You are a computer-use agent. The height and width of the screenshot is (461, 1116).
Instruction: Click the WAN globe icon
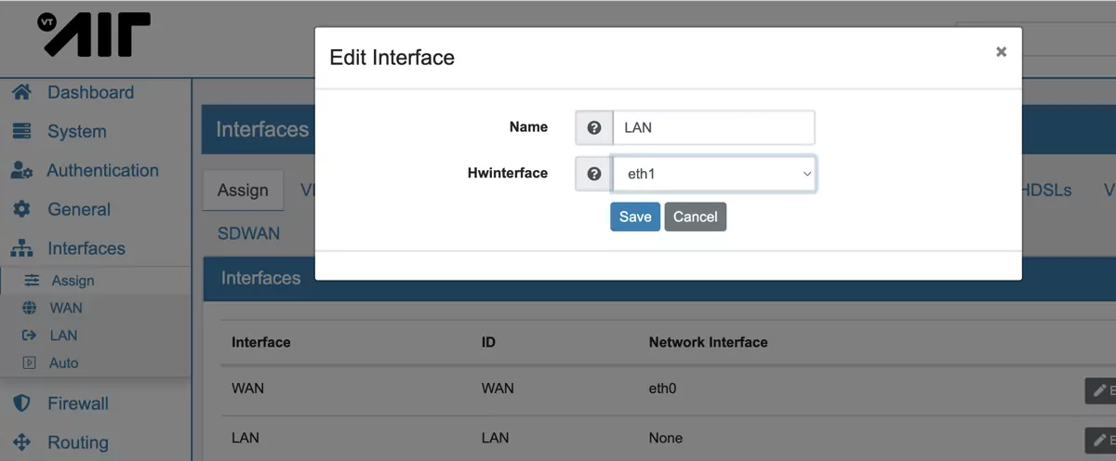click(29, 308)
